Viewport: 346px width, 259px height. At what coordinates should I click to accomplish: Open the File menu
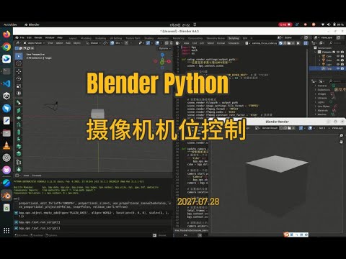coord(22,37)
